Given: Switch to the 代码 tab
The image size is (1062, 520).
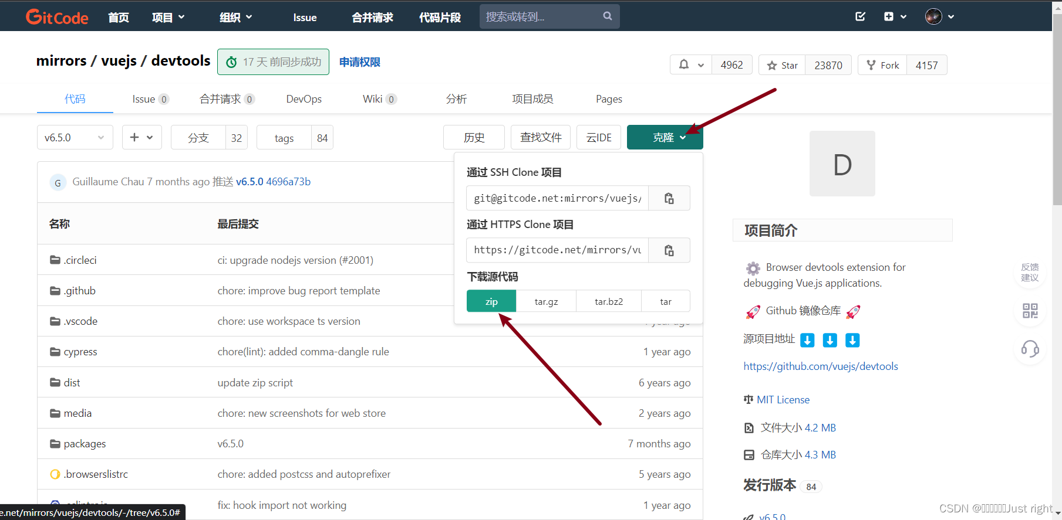Looking at the screenshot, I should click(x=75, y=98).
